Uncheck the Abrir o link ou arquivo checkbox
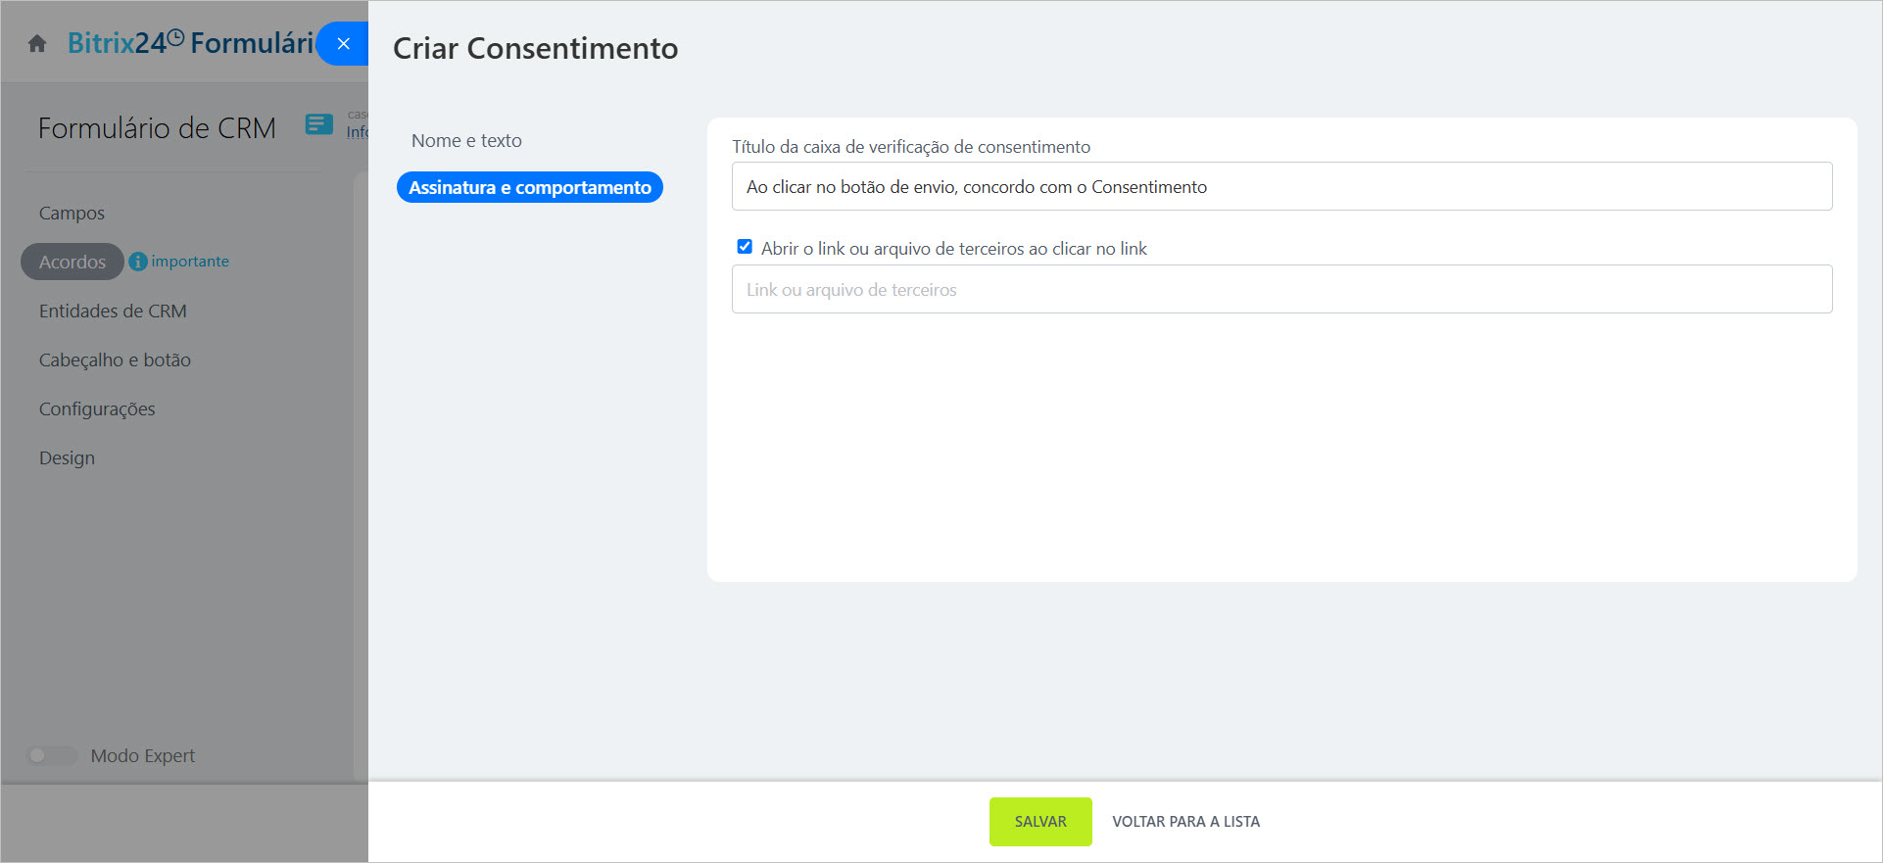Screen dimensions: 1883x863 (x=745, y=247)
